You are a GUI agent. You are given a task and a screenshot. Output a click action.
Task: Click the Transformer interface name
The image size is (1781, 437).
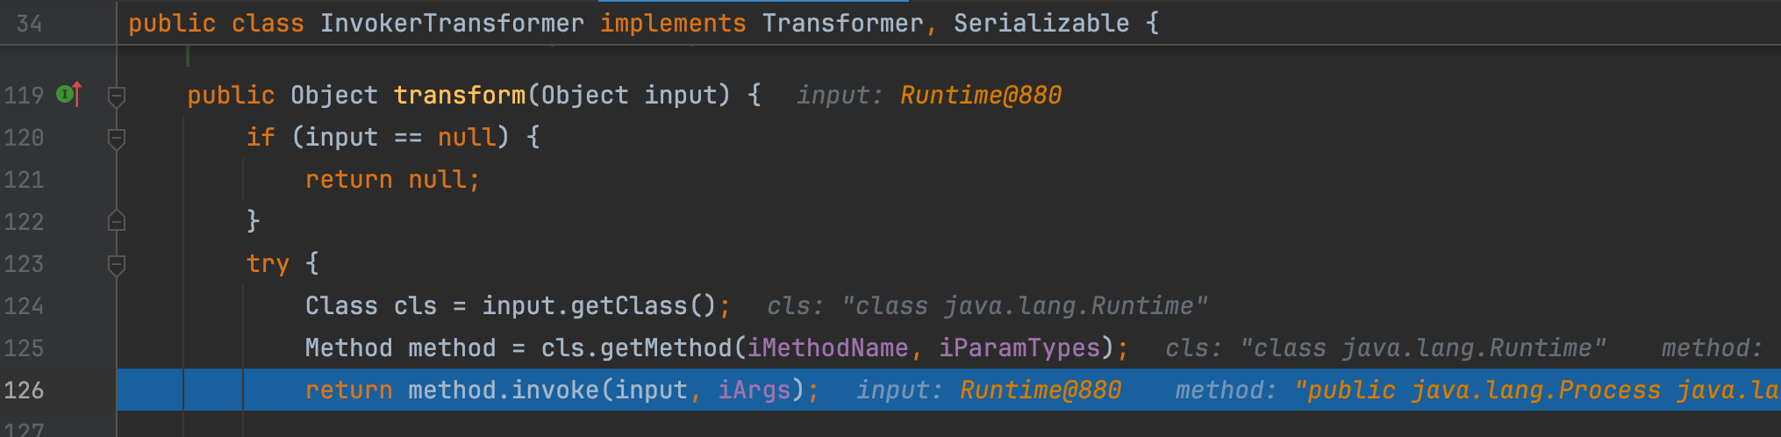point(841,24)
